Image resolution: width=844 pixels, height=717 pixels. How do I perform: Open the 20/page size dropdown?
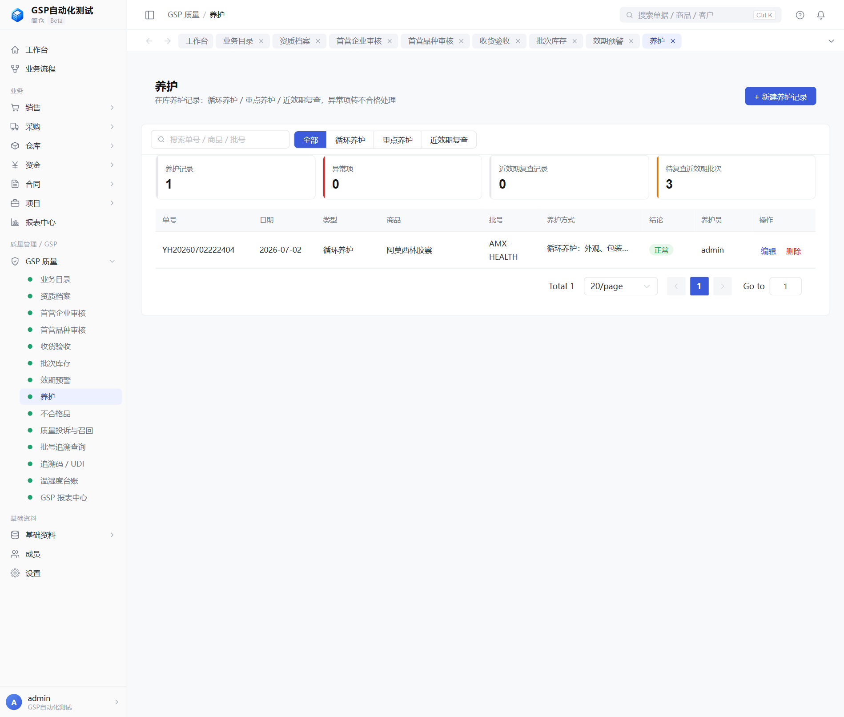(620, 286)
